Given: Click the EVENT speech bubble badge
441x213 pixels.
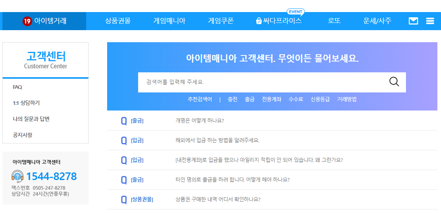Looking at the screenshot, I should coord(296,12).
